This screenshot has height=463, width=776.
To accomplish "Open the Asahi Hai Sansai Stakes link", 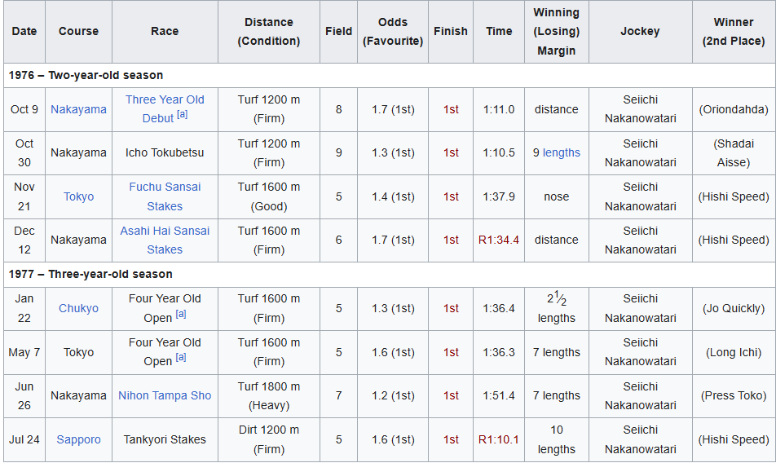I will pos(165,240).
